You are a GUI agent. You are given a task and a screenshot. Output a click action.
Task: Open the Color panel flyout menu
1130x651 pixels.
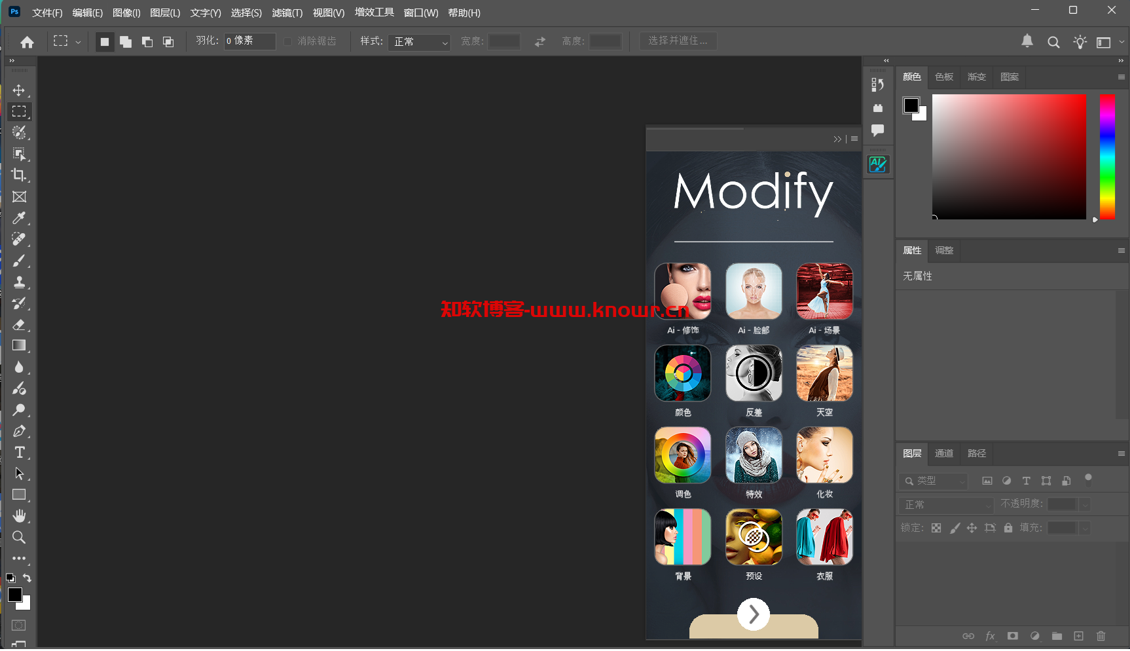coord(1121,77)
